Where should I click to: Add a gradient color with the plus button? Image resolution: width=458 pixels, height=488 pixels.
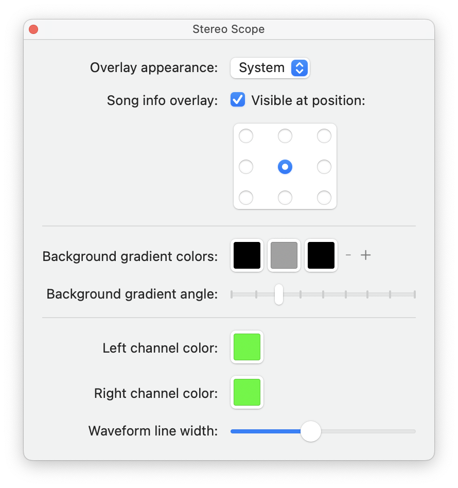pyautogui.click(x=365, y=255)
